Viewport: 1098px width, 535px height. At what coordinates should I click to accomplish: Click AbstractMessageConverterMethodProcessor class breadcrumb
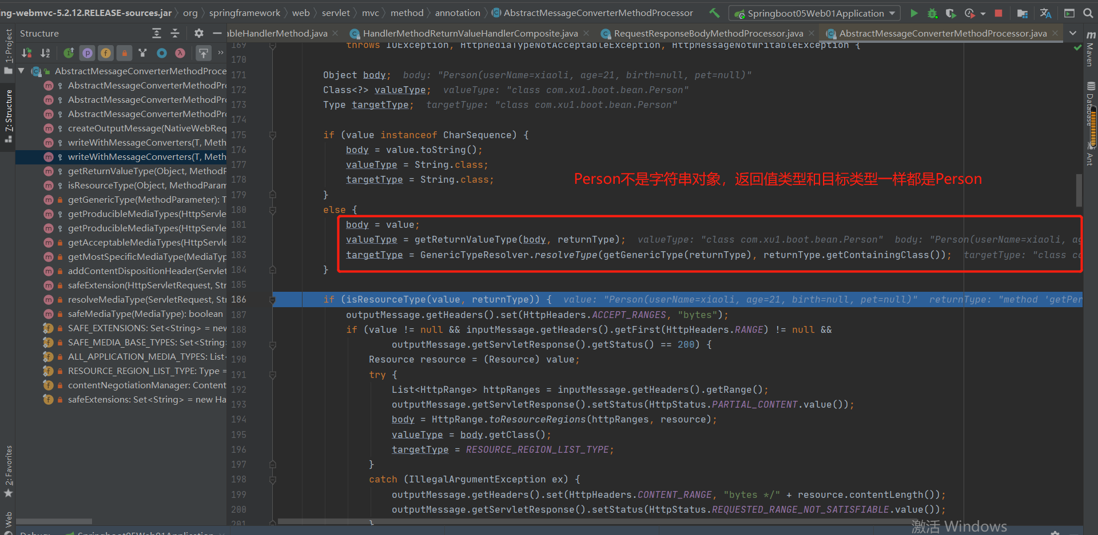[x=592, y=13]
